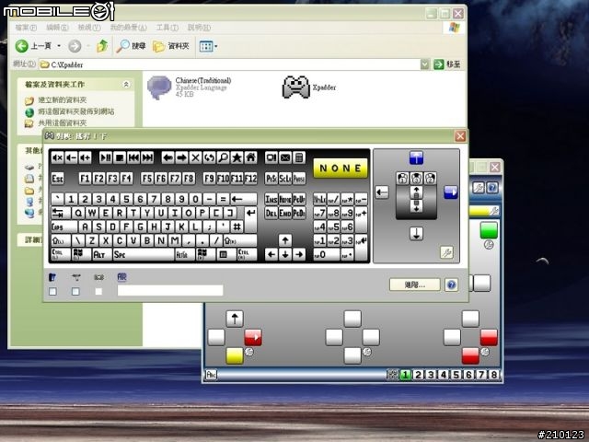The image size is (589, 442).
Task: Open dropdown arrow next to 上一頁
Action: click(x=59, y=46)
